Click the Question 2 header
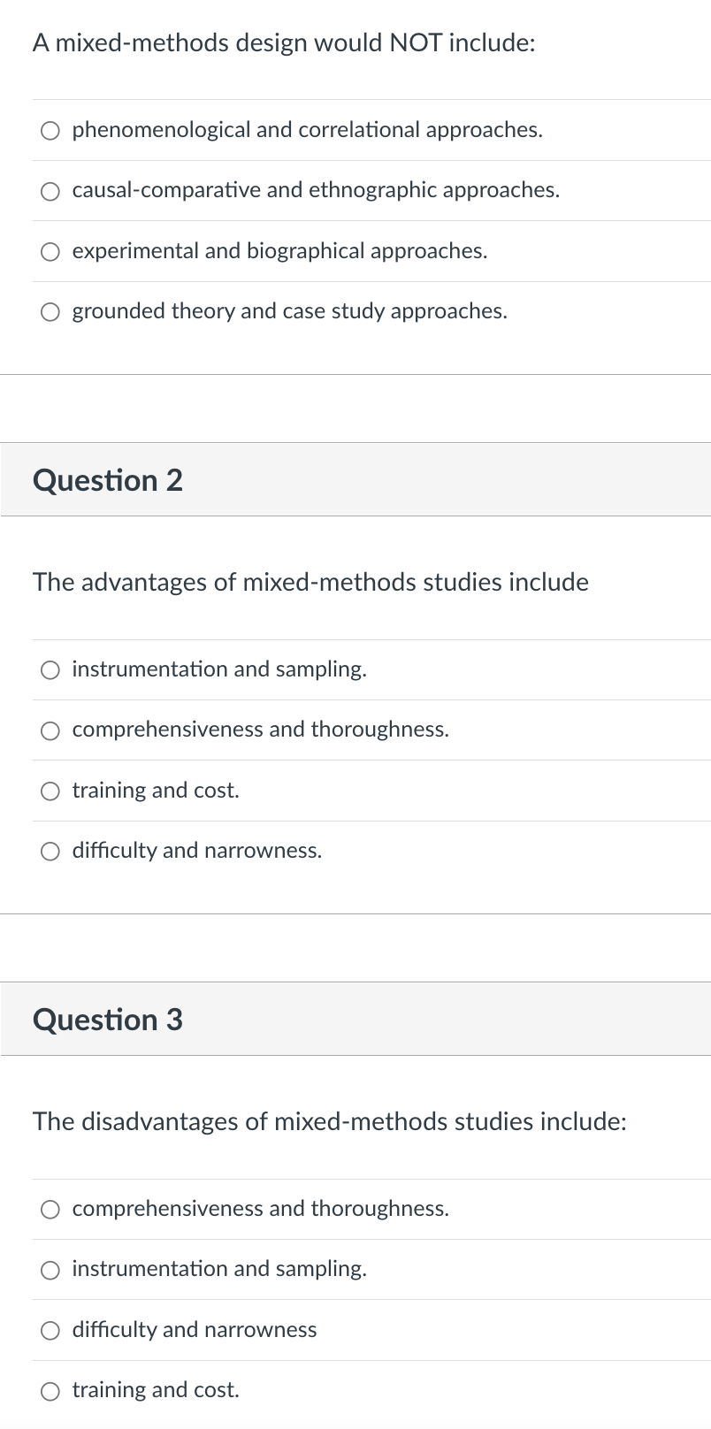The image size is (711, 1429). [x=108, y=480]
